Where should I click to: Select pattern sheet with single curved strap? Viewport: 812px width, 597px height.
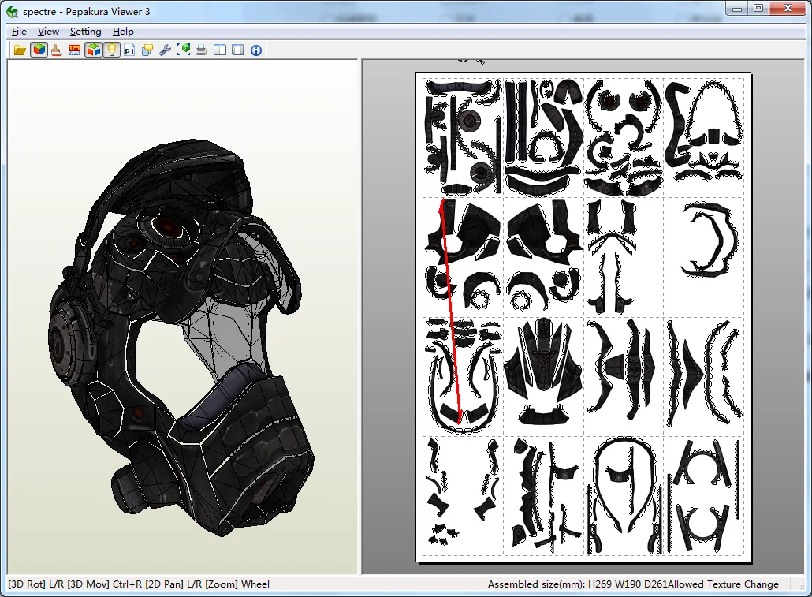704,257
